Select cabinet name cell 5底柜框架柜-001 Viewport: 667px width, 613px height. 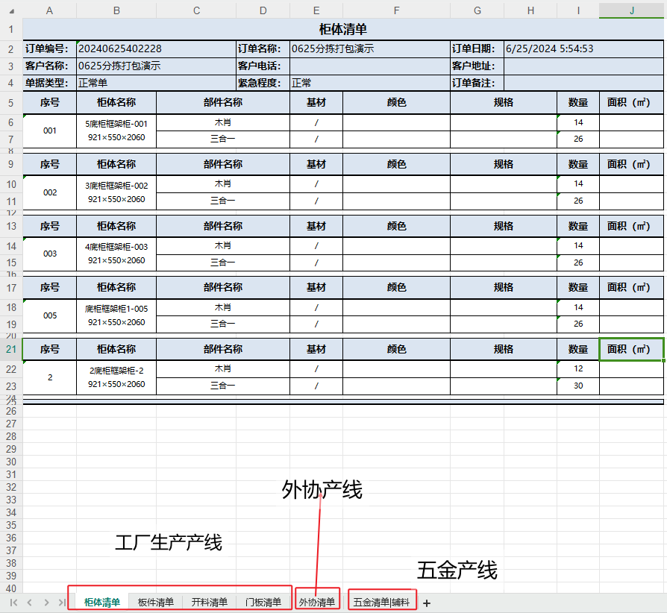click(x=116, y=124)
